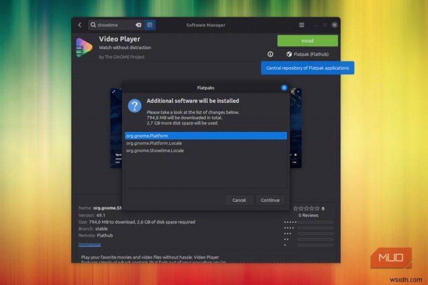Click the Video Player app icon

[x=85, y=47]
